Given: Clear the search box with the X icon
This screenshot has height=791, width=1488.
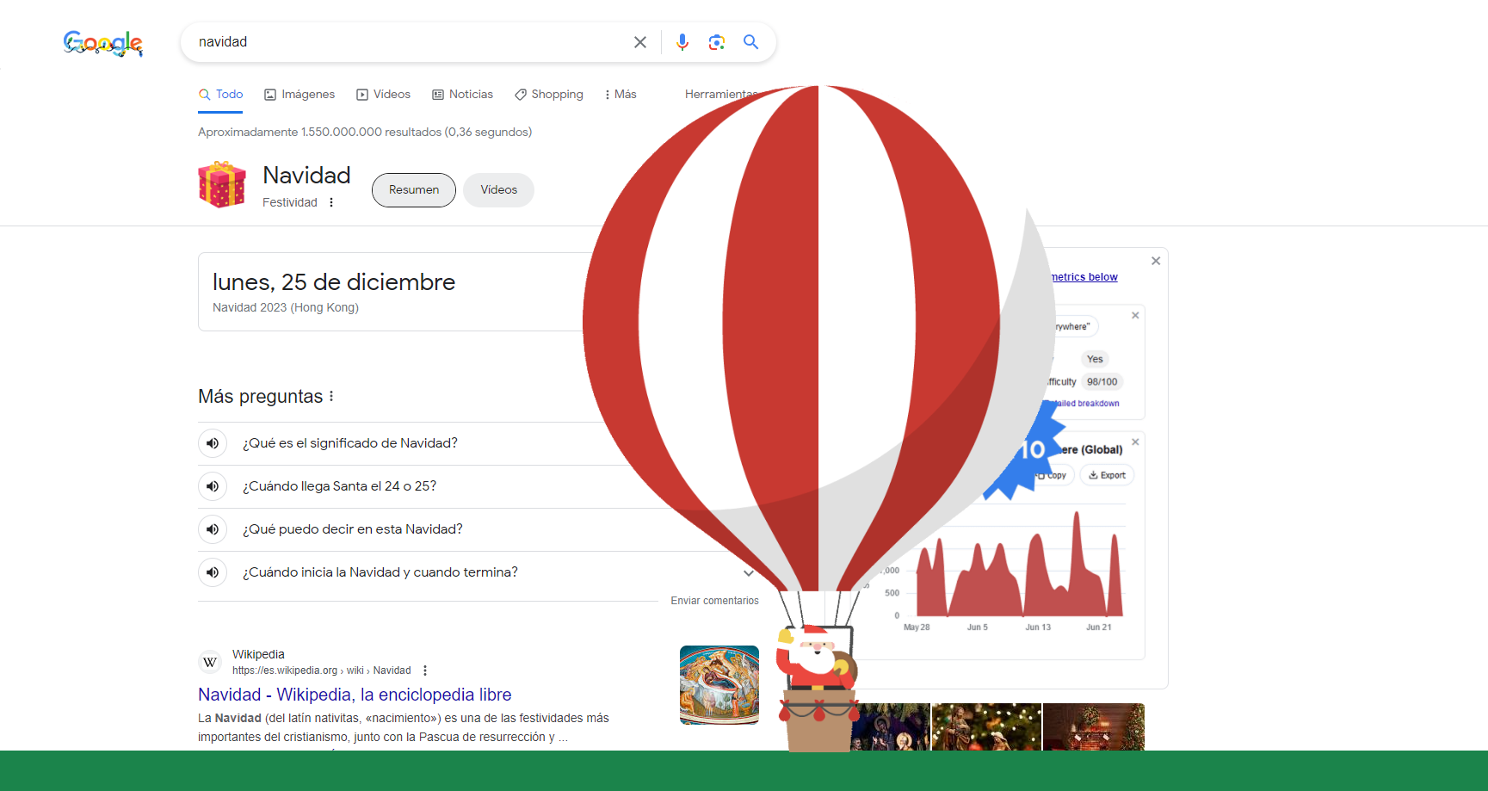Looking at the screenshot, I should coord(640,42).
